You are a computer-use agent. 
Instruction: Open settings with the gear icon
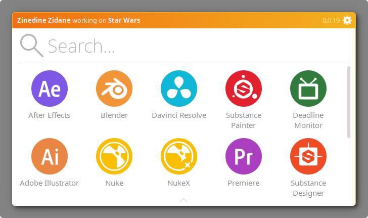pos(347,20)
